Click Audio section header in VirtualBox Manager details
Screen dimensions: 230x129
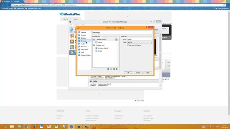pos(124,81)
